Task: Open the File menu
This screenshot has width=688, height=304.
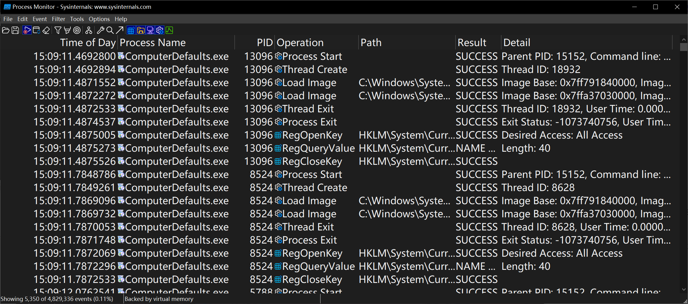Action: point(8,19)
